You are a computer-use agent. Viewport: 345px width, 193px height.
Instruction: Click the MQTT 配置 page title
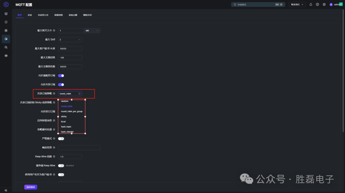point(24,4)
